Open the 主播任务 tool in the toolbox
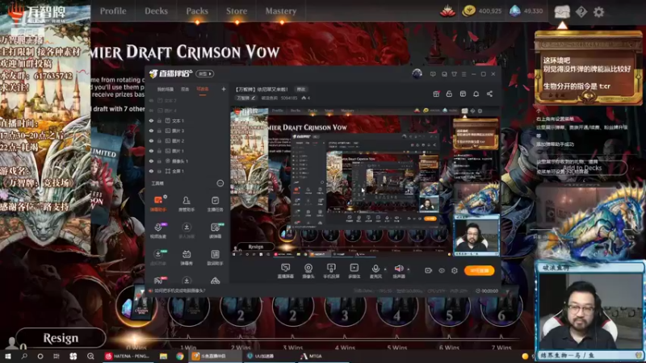 click(215, 203)
